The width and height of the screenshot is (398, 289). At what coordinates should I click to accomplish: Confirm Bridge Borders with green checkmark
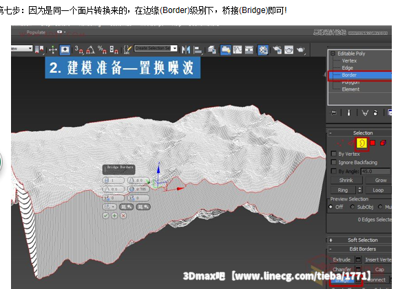click(x=106, y=216)
